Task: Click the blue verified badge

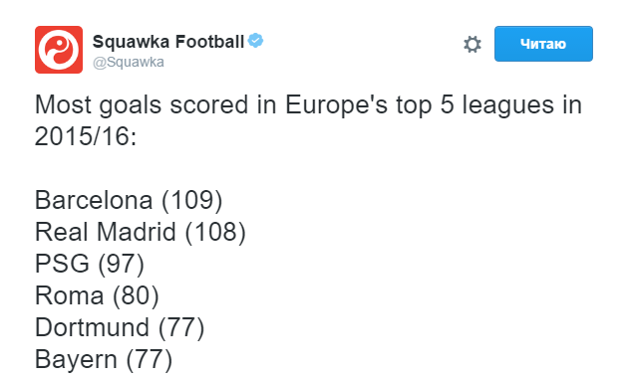Action: (255, 41)
